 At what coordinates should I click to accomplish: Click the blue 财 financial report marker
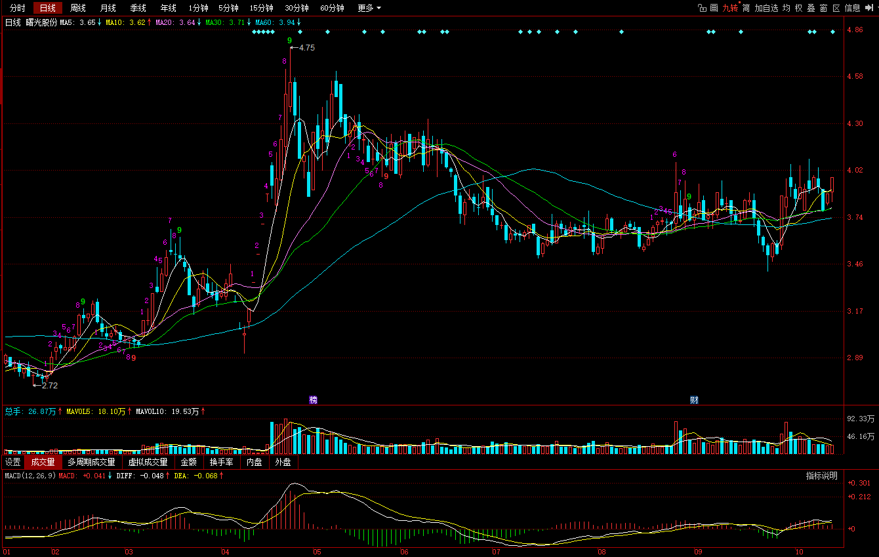694,400
